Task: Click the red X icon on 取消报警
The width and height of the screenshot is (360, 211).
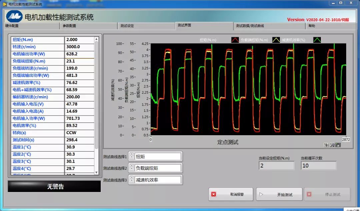Action: [214, 194]
